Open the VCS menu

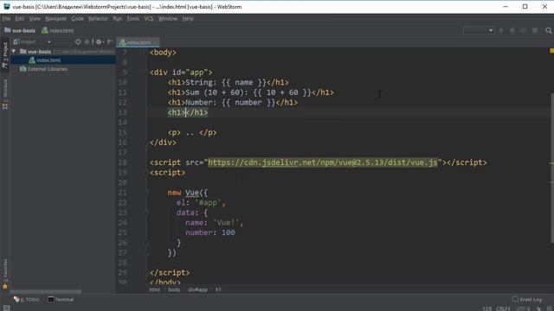pyautogui.click(x=149, y=19)
